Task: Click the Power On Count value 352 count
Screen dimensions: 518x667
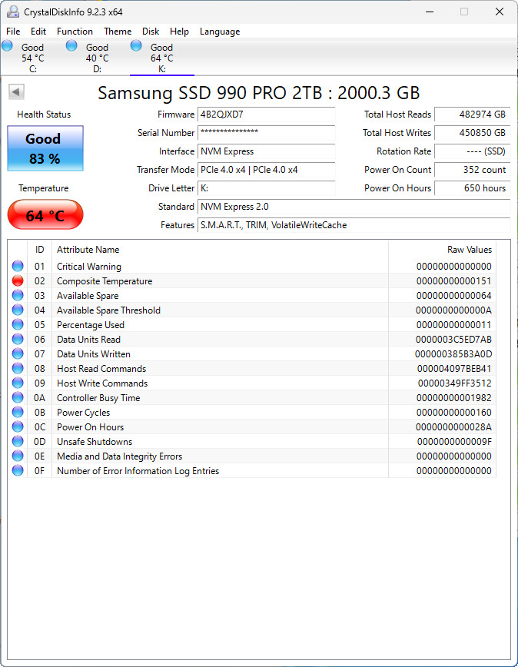Action: click(x=472, y=170)
